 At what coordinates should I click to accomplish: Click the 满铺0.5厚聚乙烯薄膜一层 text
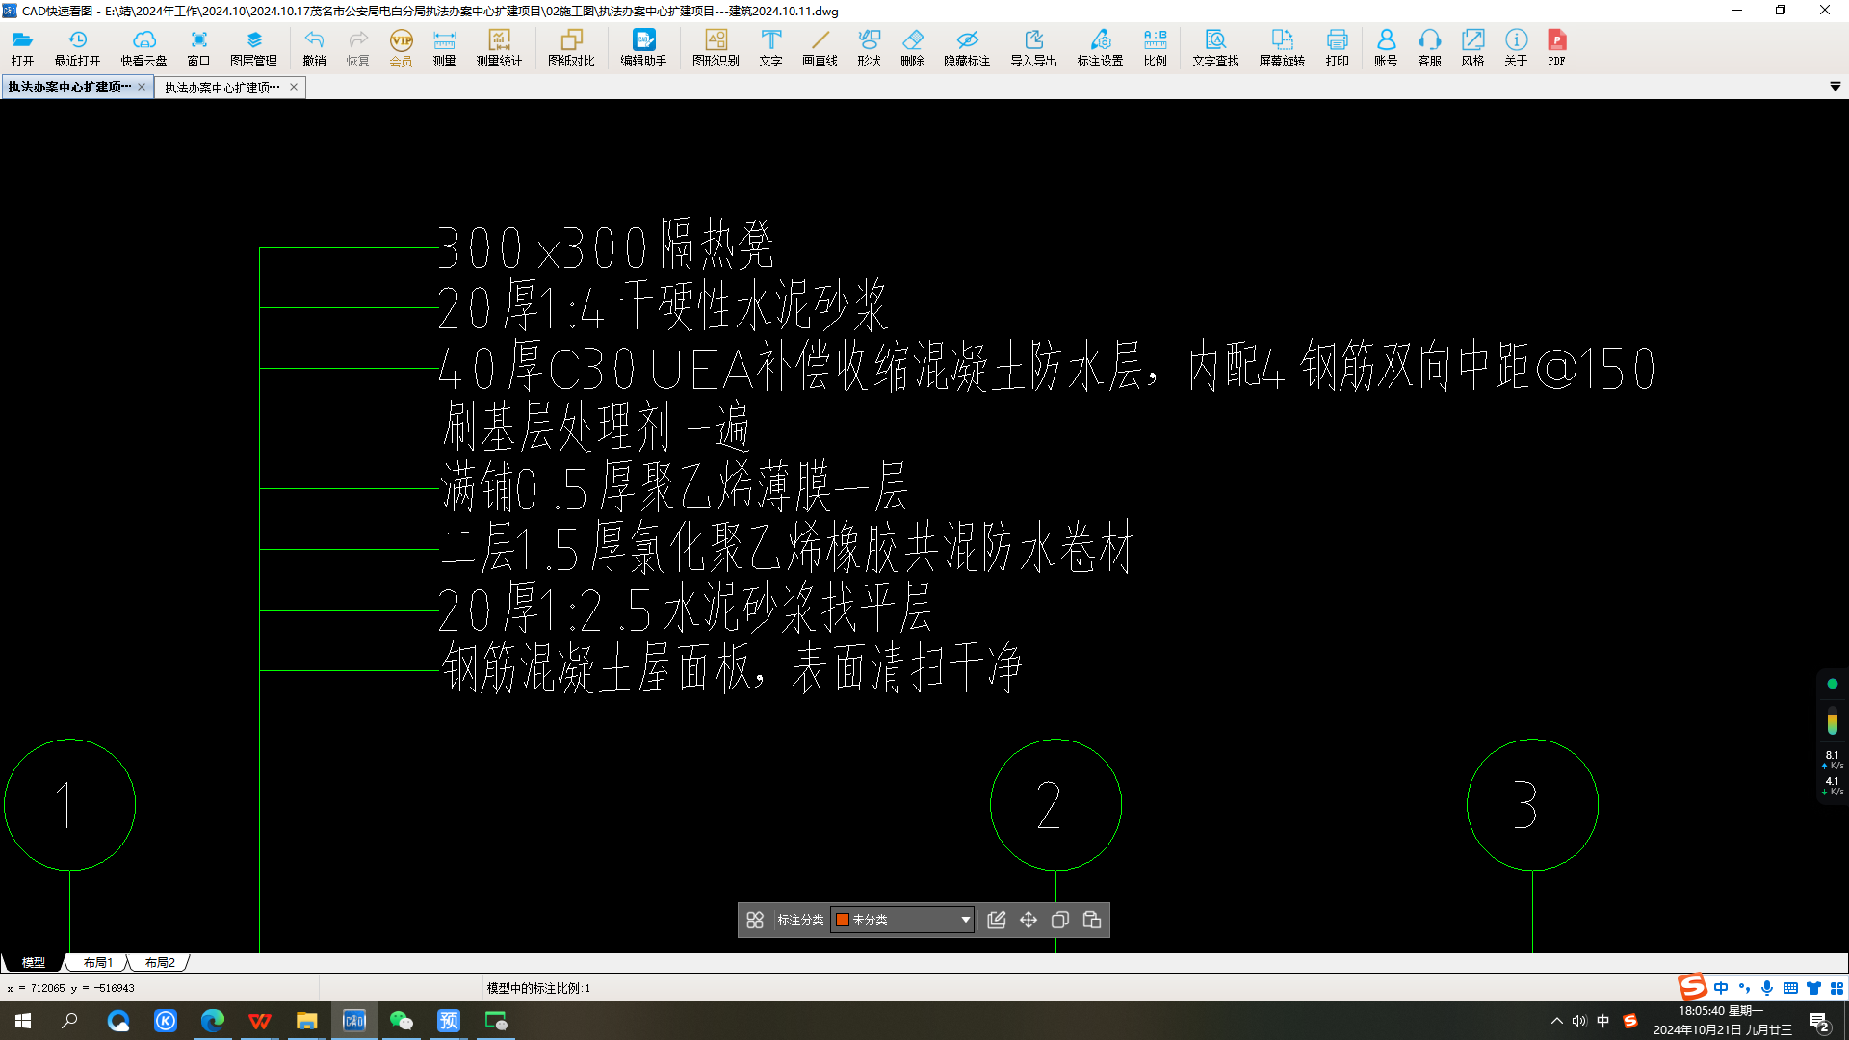click(x=674, y=486)
